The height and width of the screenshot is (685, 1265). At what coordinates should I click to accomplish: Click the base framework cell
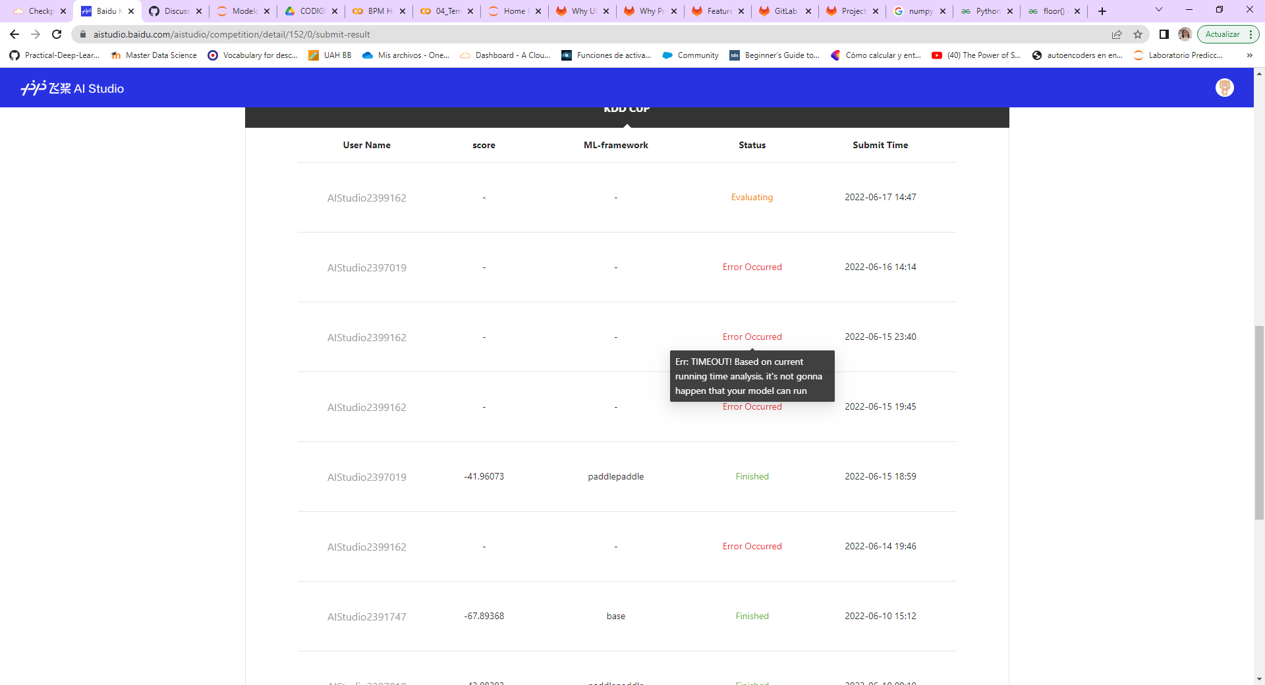tap(616, 616)
